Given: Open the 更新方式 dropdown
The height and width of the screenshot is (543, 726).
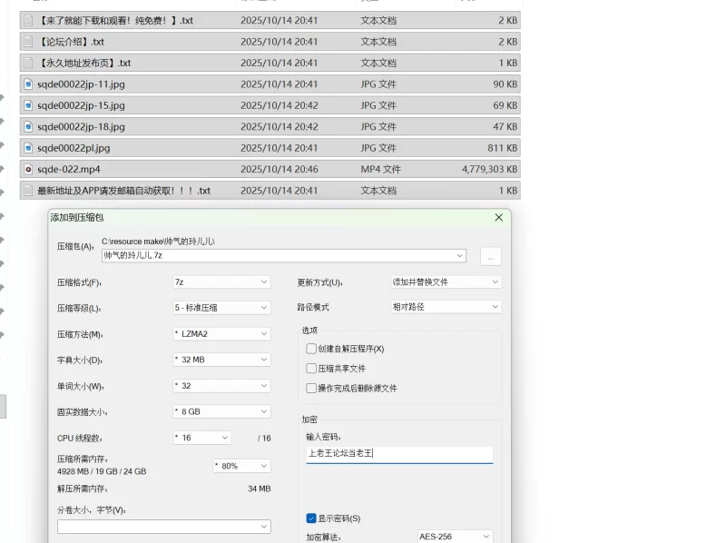Looking at the screenshot, I should 446,282.
